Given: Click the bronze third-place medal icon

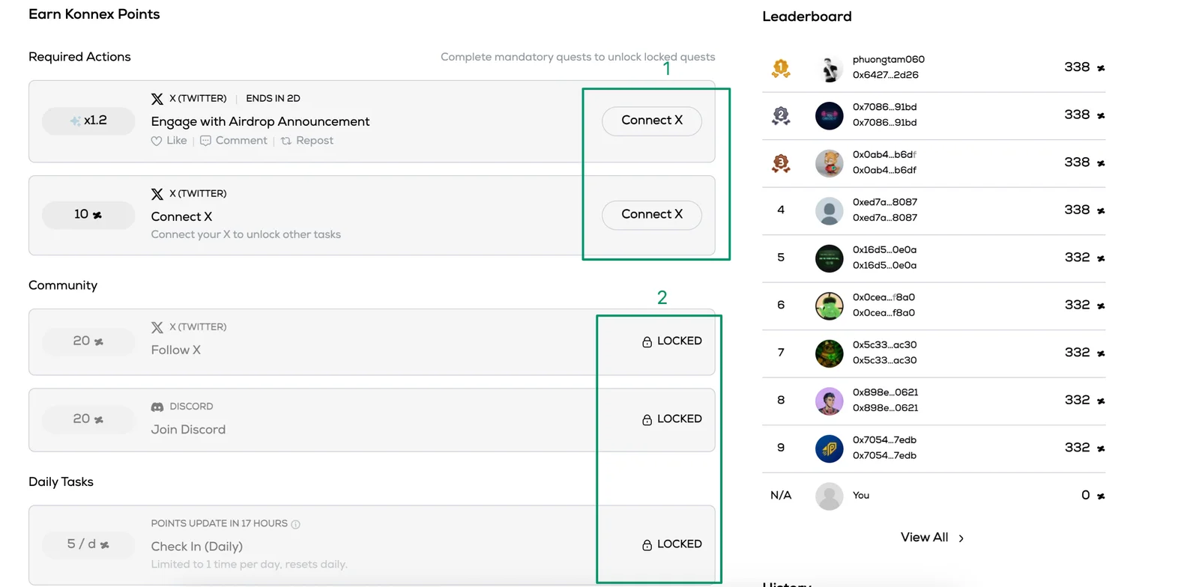Looking at the screenshot, I should tap(781, 163).
